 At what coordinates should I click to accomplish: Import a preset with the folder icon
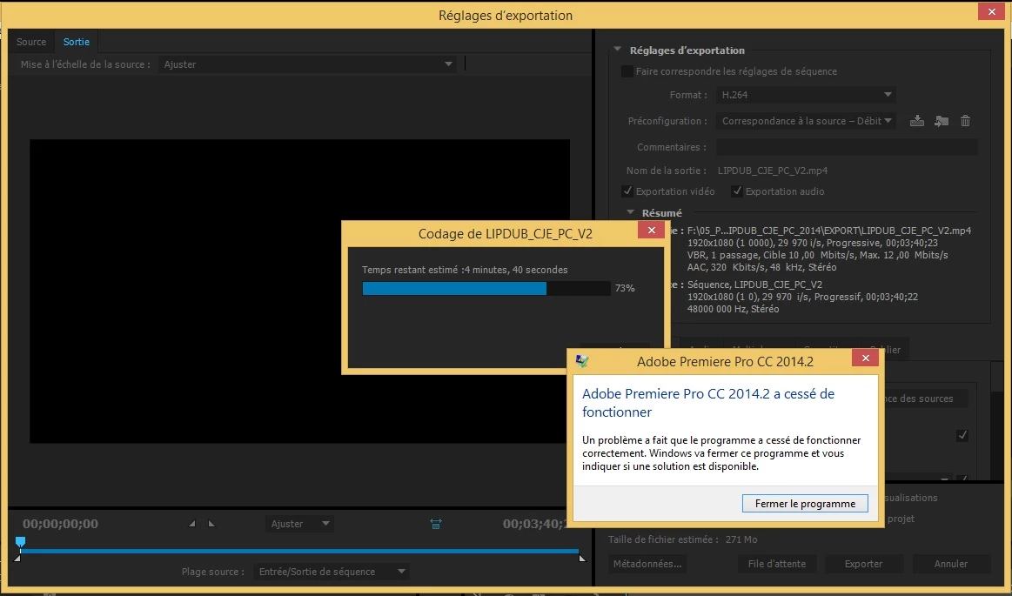(941, 121)
